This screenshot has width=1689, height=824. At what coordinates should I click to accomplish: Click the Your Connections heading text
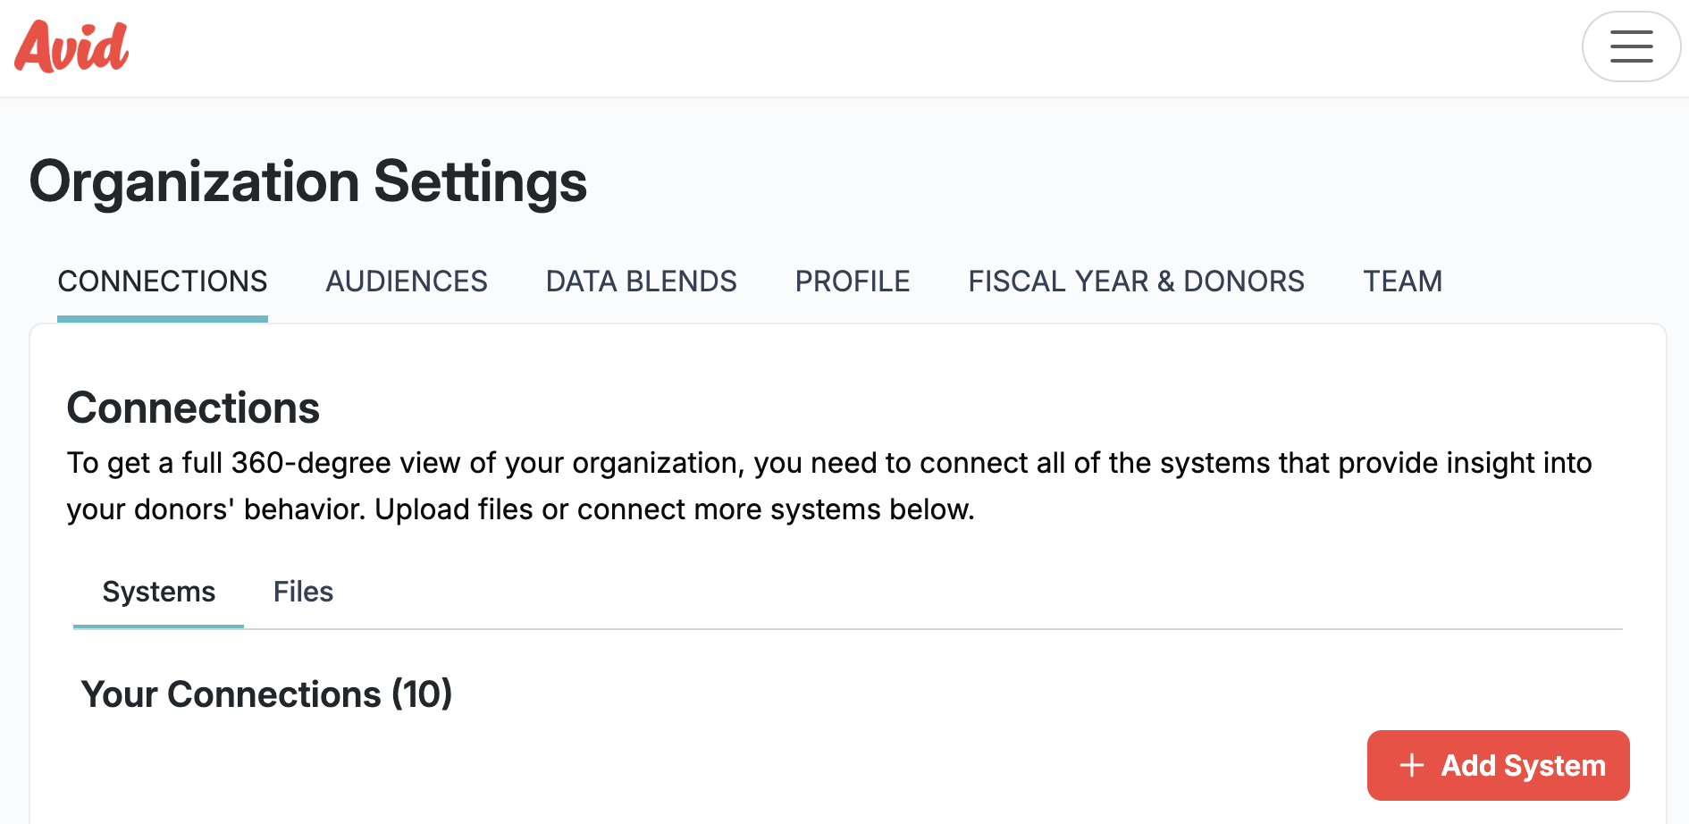tap(231, 694)
